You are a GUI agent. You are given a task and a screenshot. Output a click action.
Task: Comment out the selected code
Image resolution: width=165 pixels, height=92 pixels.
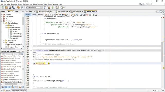(93, 15)
